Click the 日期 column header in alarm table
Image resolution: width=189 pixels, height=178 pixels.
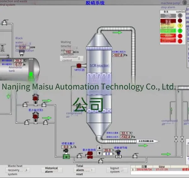pyautogui.click(x=144, y=167)
